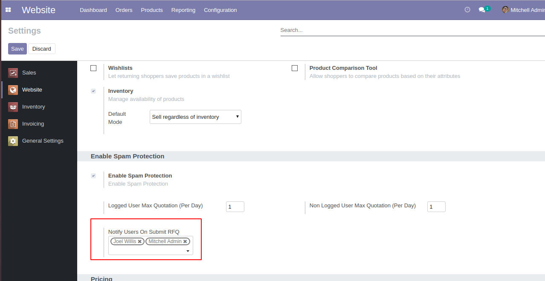Click the Wishlists setting label

(x=120, y=68)
